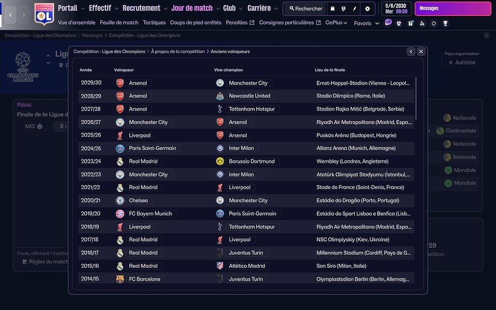Open Tottenham Hotspur in the 2027/28 row
496x310 pixels.
pos(252,109)
